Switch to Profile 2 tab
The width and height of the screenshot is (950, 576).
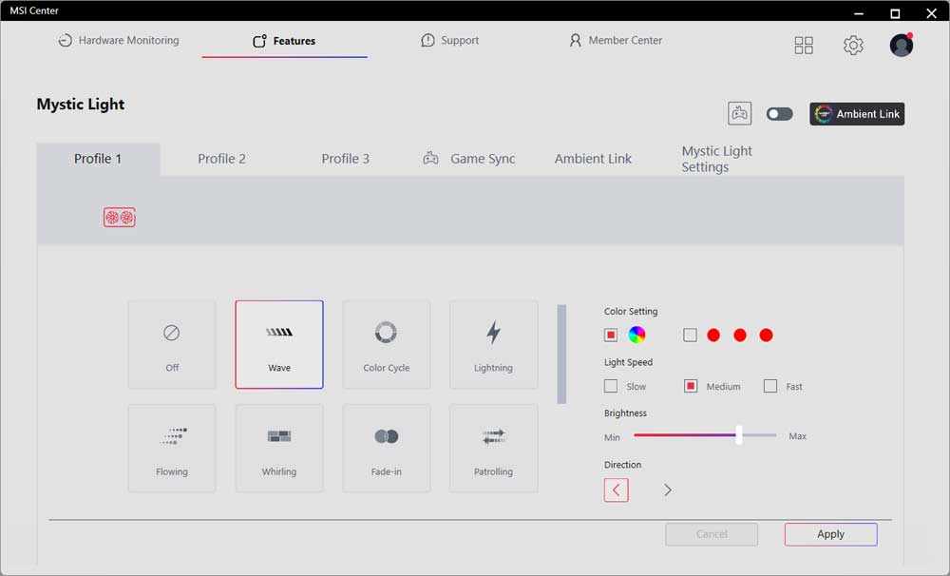click(221, 159)
